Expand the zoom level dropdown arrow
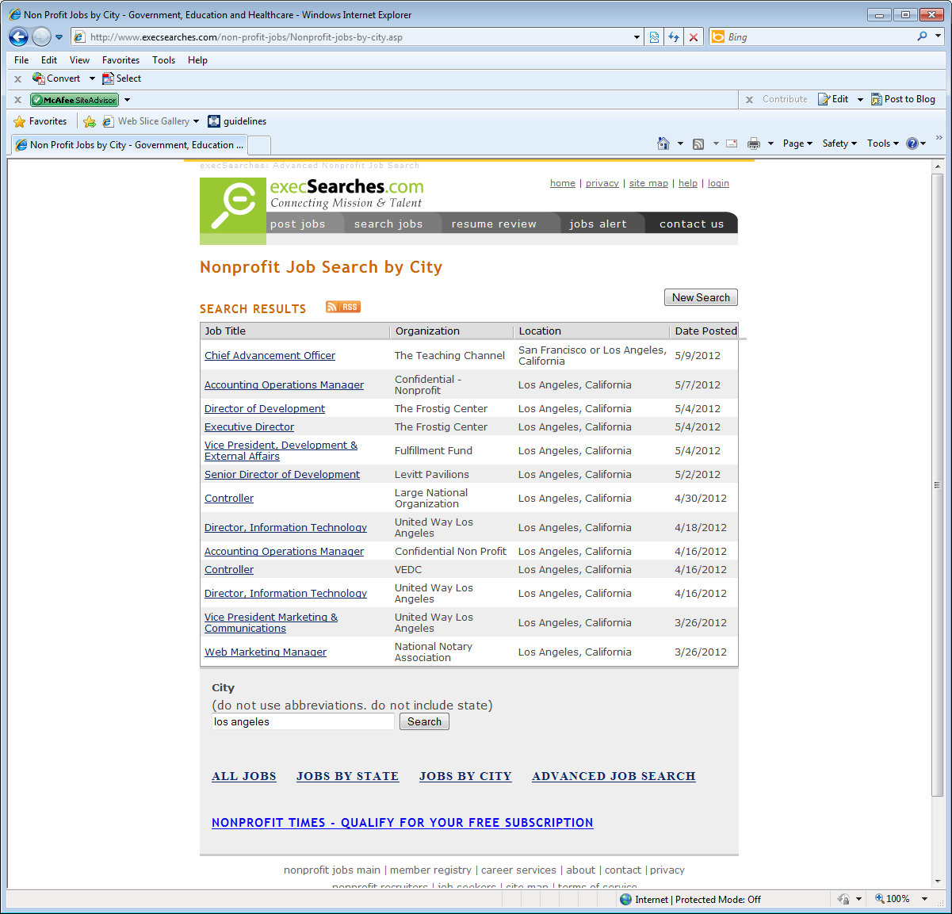This screenshot has width=952, height=914. (924, 899)
